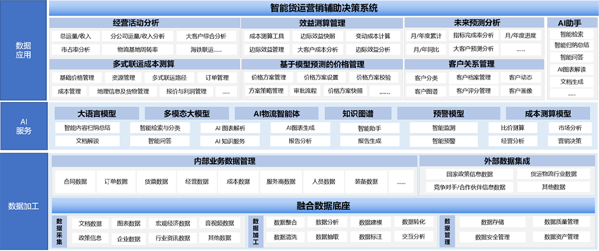This screenshot has width=599, height=251.
Task: Select 大客户综合分析 under 经营活动分析
Action: [x=206, y=36]
